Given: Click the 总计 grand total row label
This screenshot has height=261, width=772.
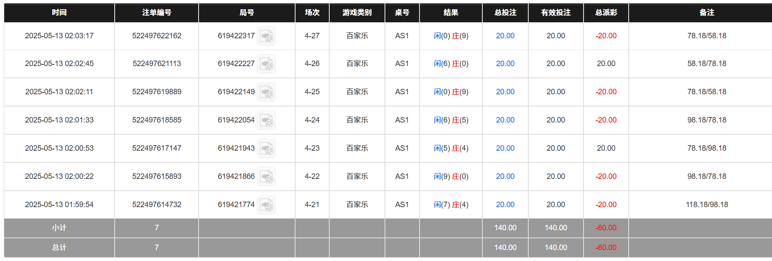Looking at the screenshot, I should pyautogui.click(x=59, y=248).
